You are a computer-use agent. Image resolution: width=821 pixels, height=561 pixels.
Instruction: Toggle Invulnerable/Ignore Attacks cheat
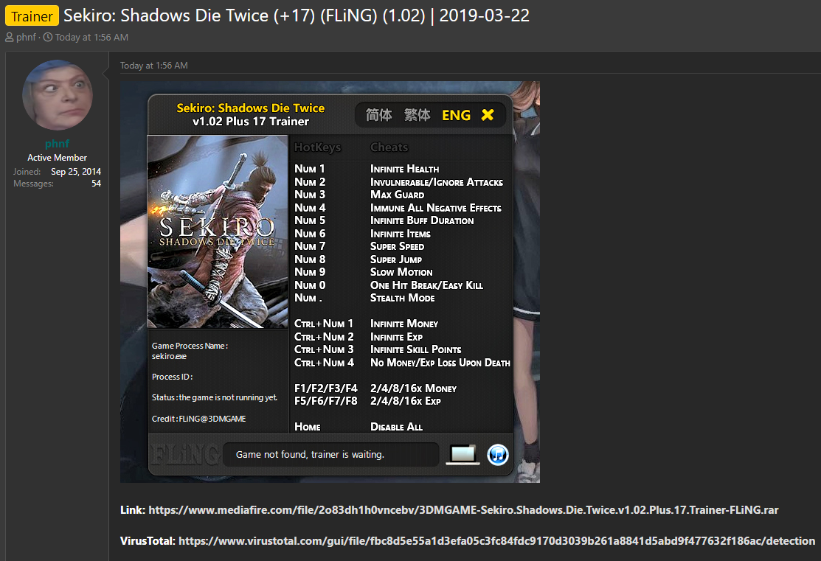437,182
